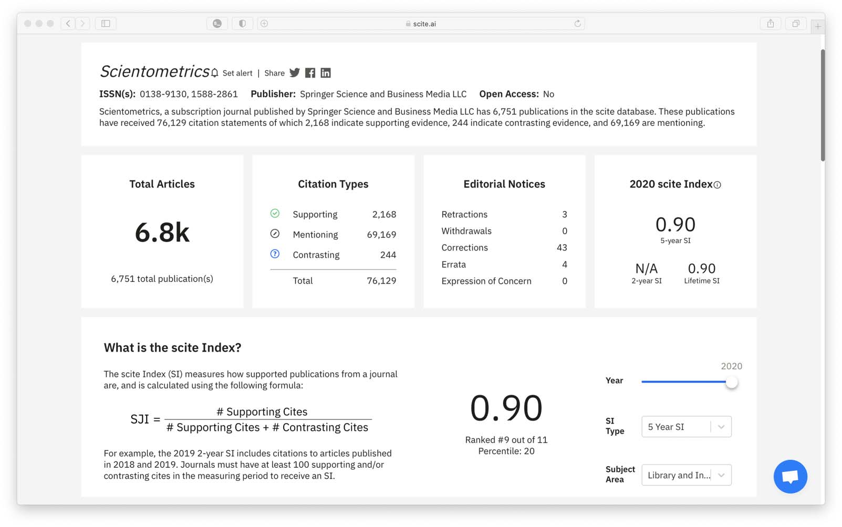Click the ISSN numbers text

point(189,94)
